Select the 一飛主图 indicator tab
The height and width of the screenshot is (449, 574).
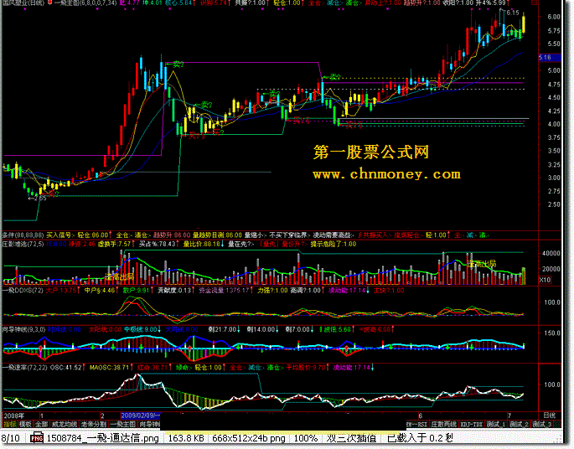122,425
